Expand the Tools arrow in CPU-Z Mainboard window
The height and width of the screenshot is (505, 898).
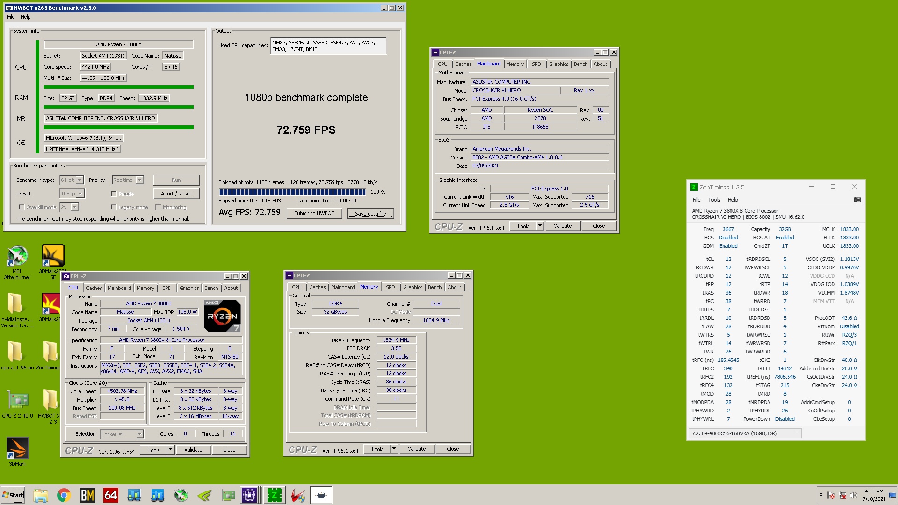click(x=540, y=226)
